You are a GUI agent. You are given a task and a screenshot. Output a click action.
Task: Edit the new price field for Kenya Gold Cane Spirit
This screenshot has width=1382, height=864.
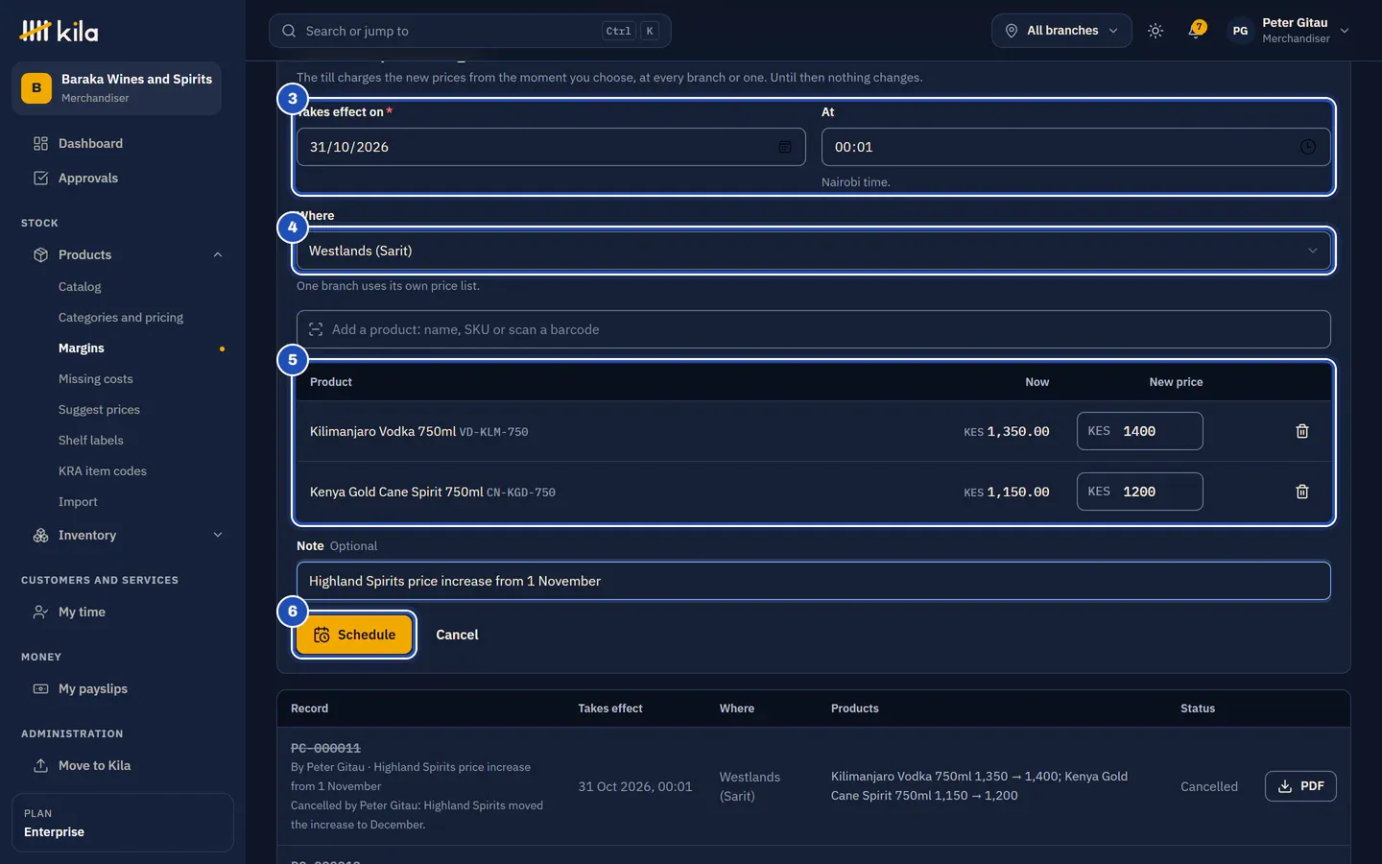click(1139, 492)
